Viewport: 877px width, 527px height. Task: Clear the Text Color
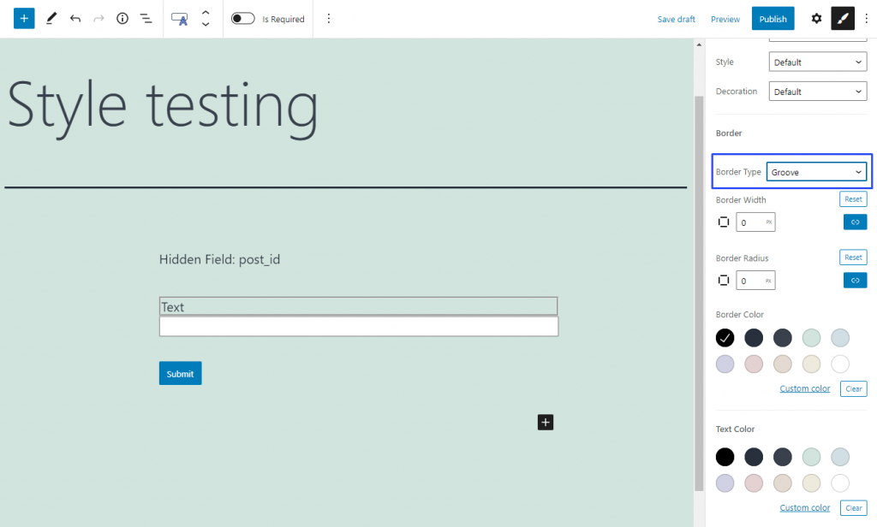[x=854, y=508]
